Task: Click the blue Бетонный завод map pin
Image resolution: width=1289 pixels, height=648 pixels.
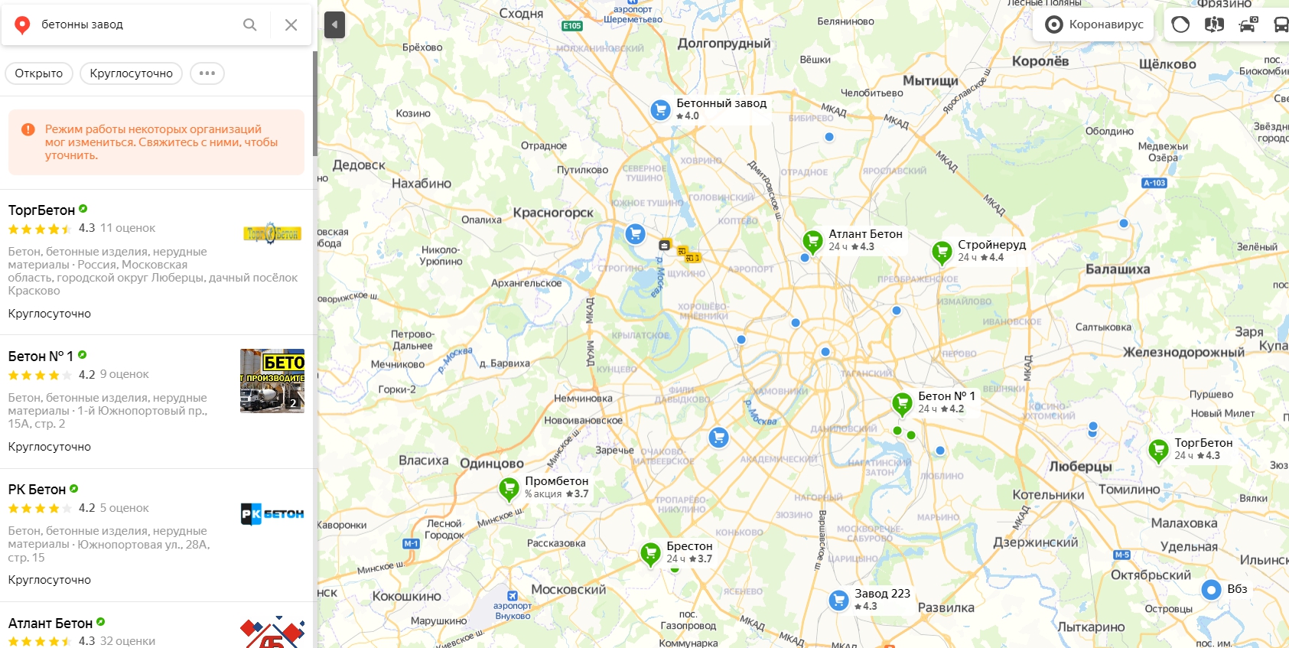Action: (660, 110)
